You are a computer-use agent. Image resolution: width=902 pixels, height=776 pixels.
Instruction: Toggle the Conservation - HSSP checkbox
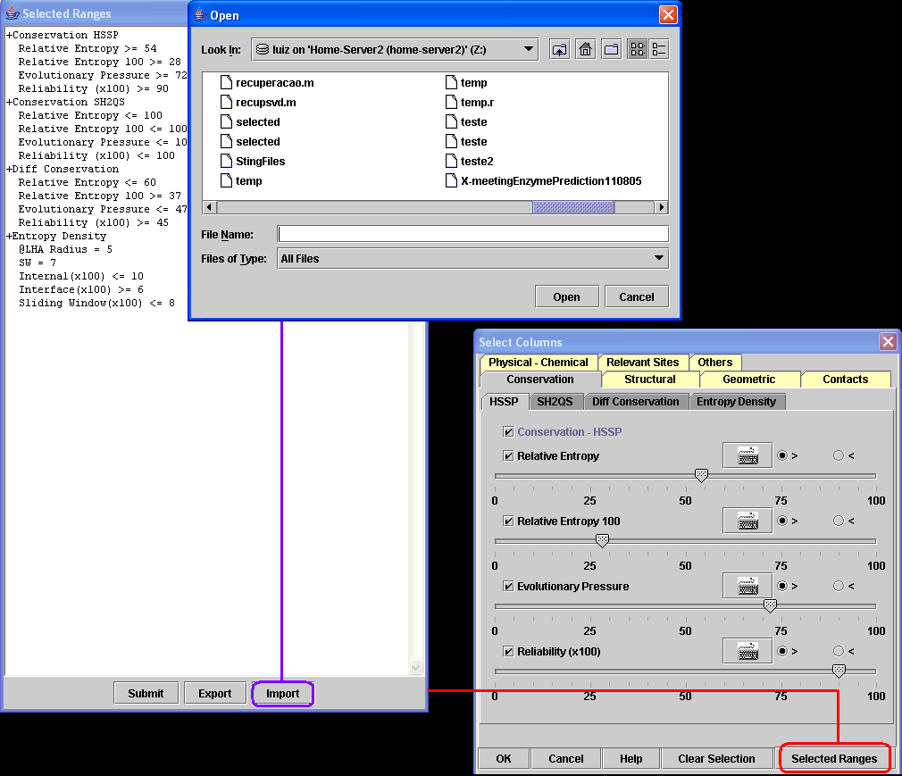click(508, 431)
